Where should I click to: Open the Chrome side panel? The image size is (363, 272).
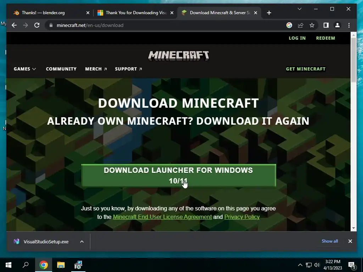[x=326, y=25]
